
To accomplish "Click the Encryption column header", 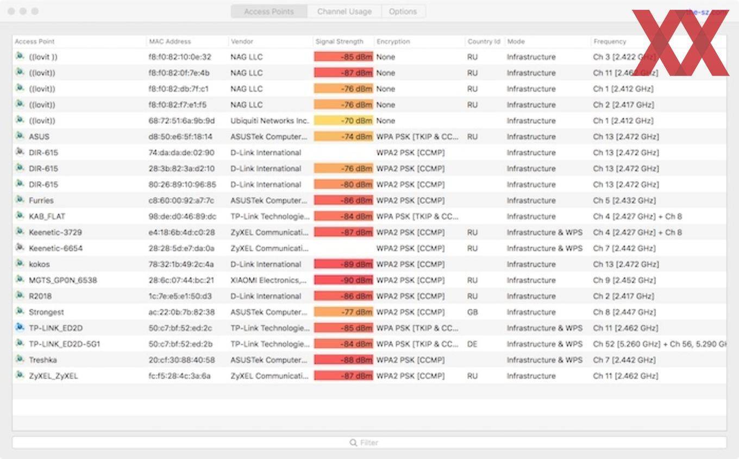I will click(393, 41).
